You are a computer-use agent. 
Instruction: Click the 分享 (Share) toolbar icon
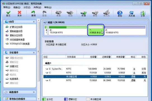[143, 14]
